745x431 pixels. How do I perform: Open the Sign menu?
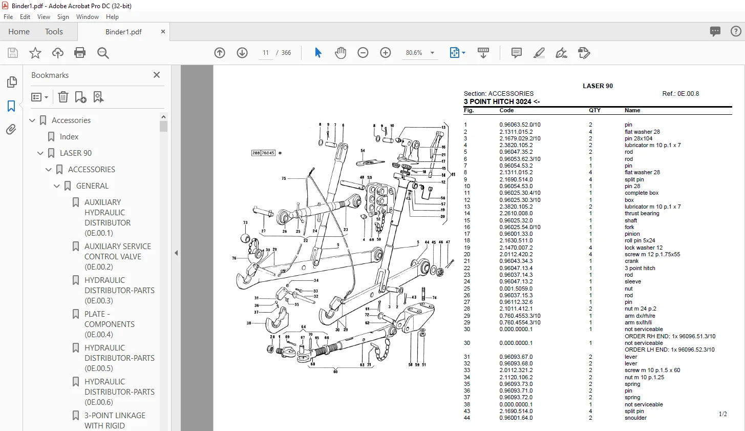click(x=63, y=17)
